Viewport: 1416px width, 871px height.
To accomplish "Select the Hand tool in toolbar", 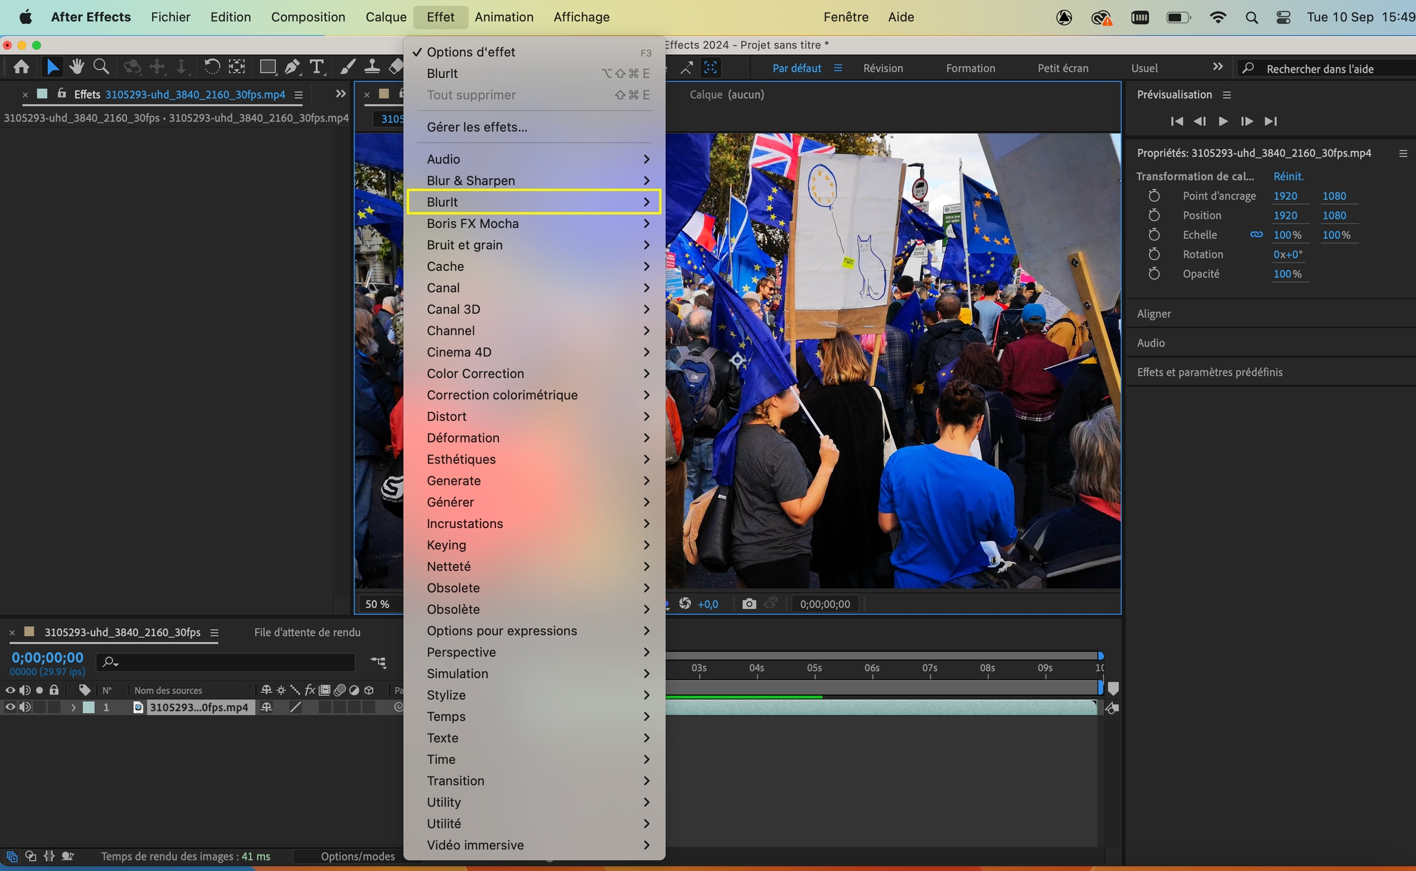I will tap(77, 67).
